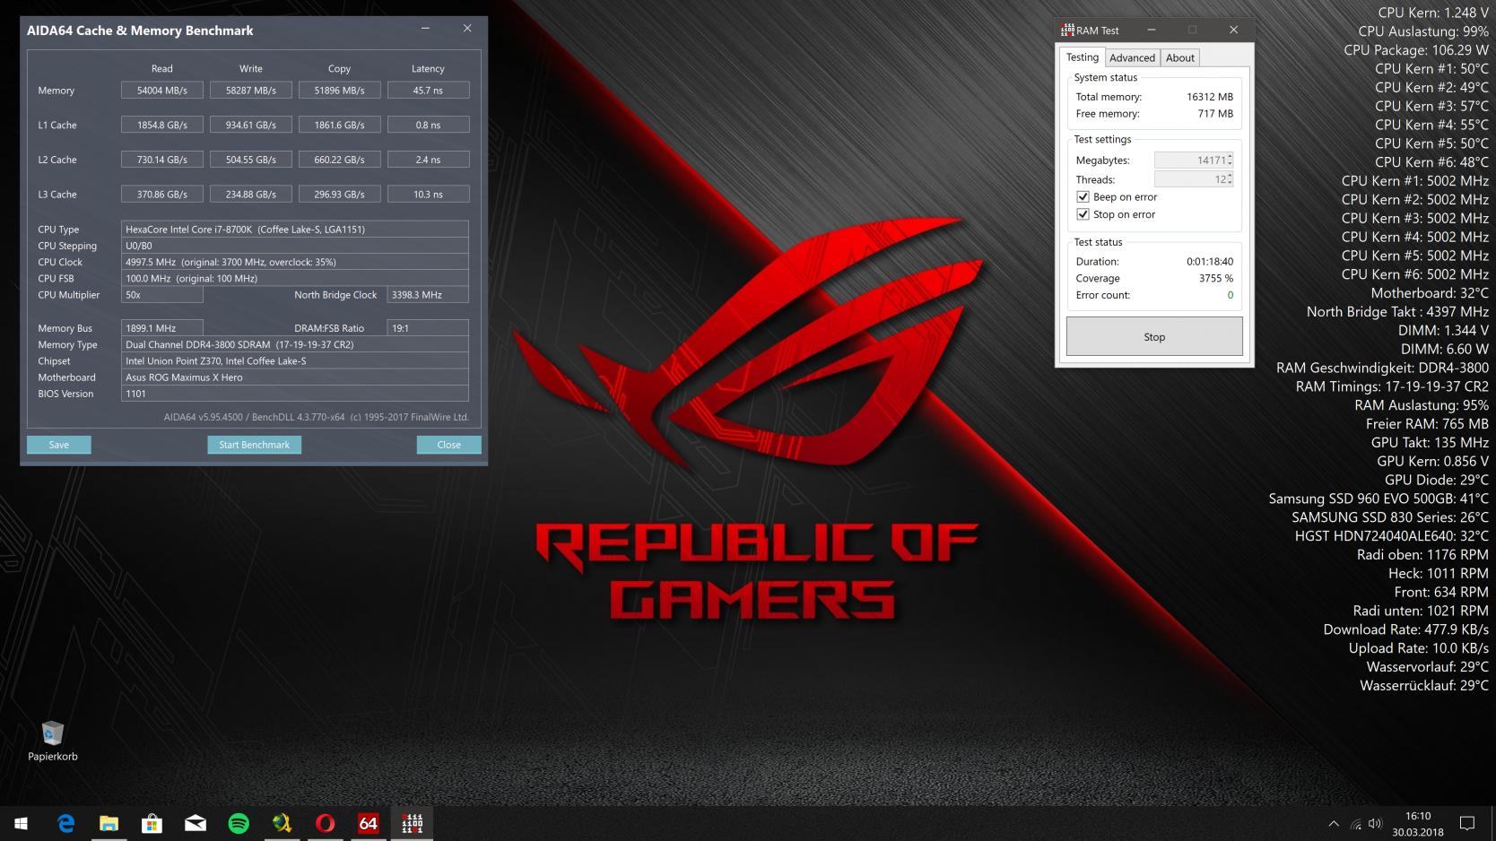This screenshot has height=841, width=1496.
Task: Open the taskbar clock and date
Action: click(x=1418, y=823)
